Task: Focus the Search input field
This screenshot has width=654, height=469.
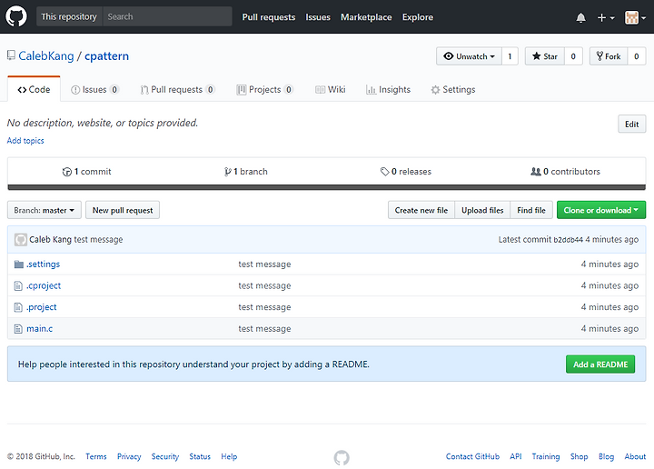Action: pos(167,16)
